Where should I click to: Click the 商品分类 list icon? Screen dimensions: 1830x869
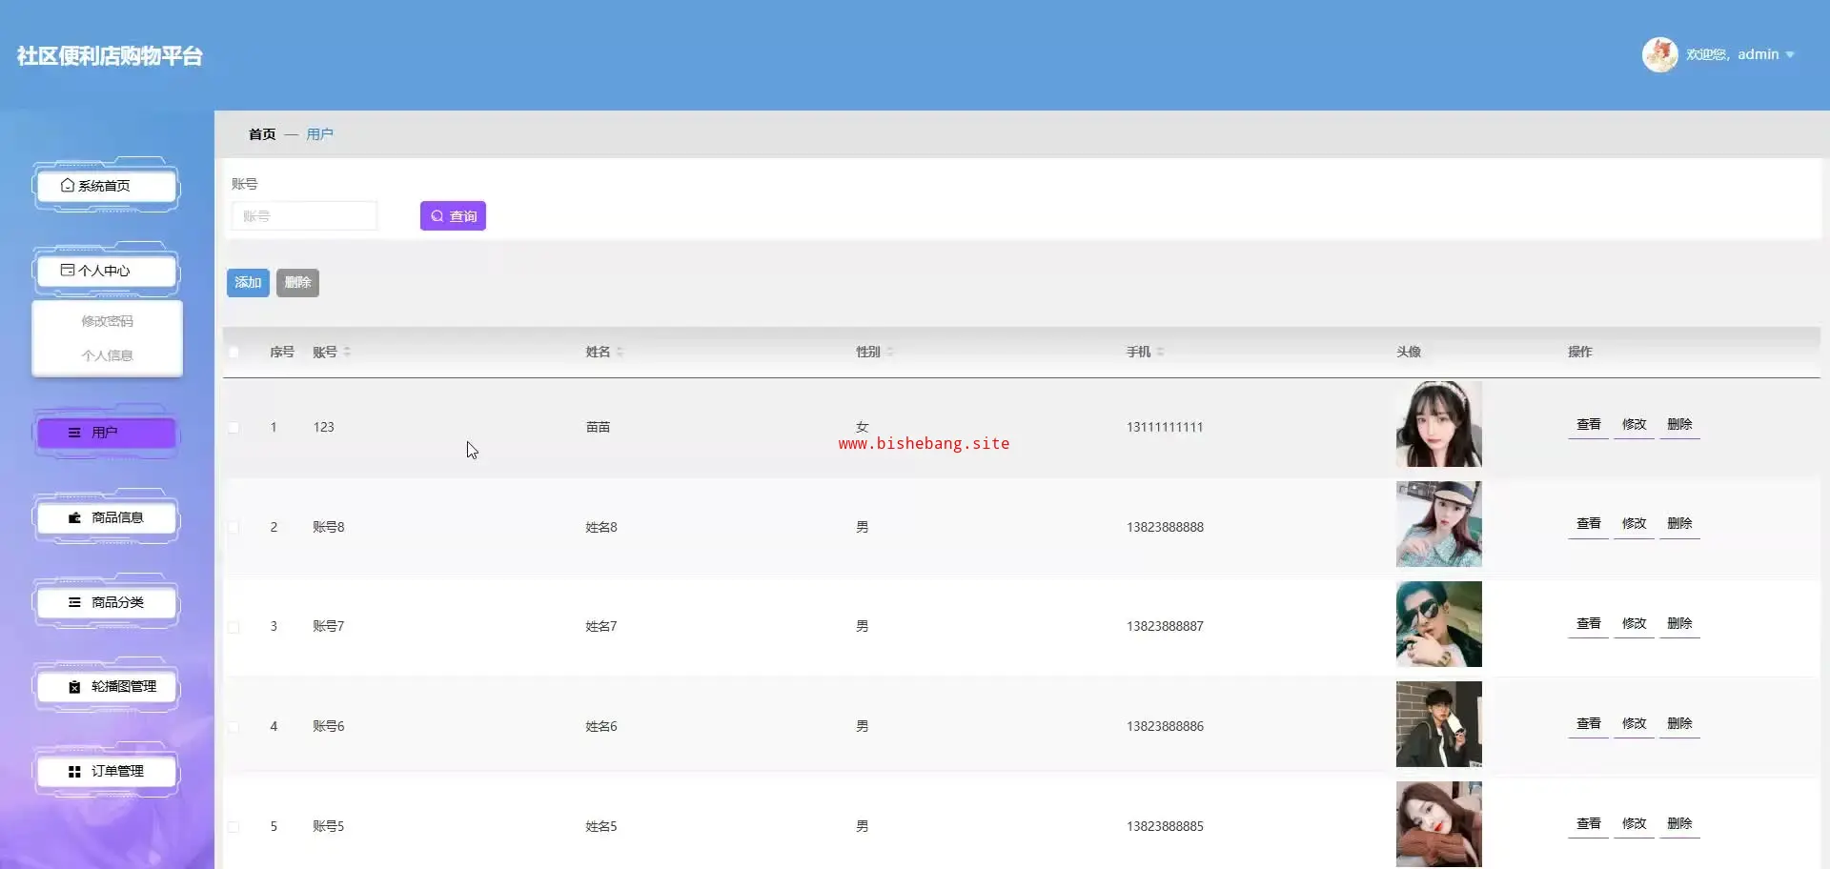(74, 602)
